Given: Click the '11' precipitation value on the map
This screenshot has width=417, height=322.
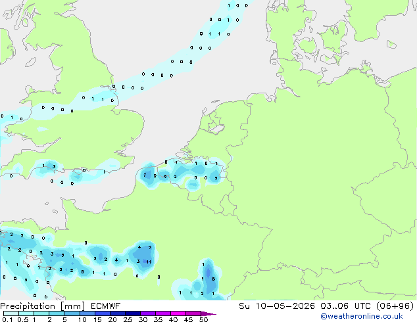Looking at the screenshot, I should click(x=149, y=262).
